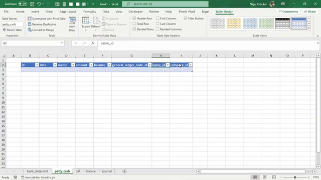The height and width of the screenshot is (180, 321).
Task: Expand the Name Box dropdown
Action: point(62,43)
